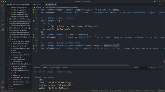Expand the line 254: longBooksWithMovi row
The height and width of the screenshot is (92, 165).
coord(8,21)
